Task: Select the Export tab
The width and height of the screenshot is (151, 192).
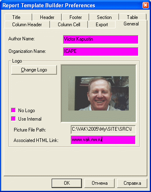Action: 102,25
